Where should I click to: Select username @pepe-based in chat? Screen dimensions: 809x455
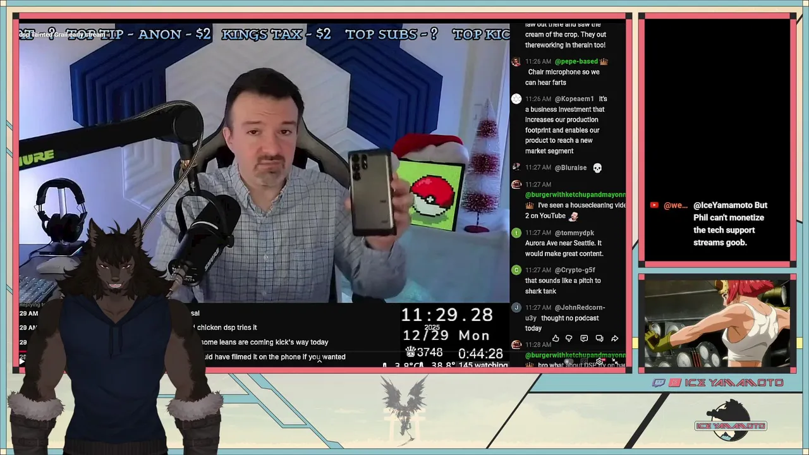click(576, 61)
